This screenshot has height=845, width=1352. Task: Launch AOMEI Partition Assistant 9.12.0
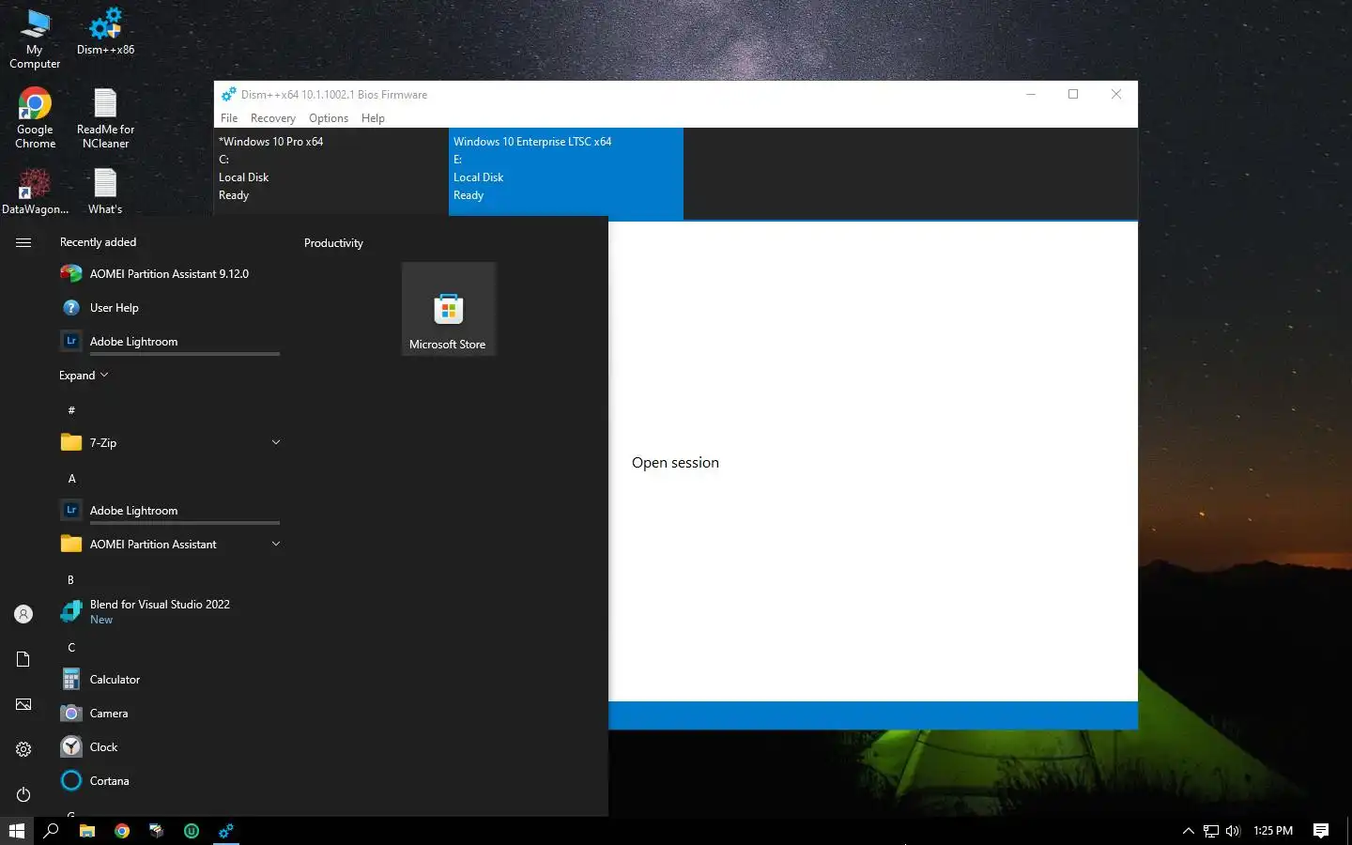pyautogui.click(x=169, y=274)
